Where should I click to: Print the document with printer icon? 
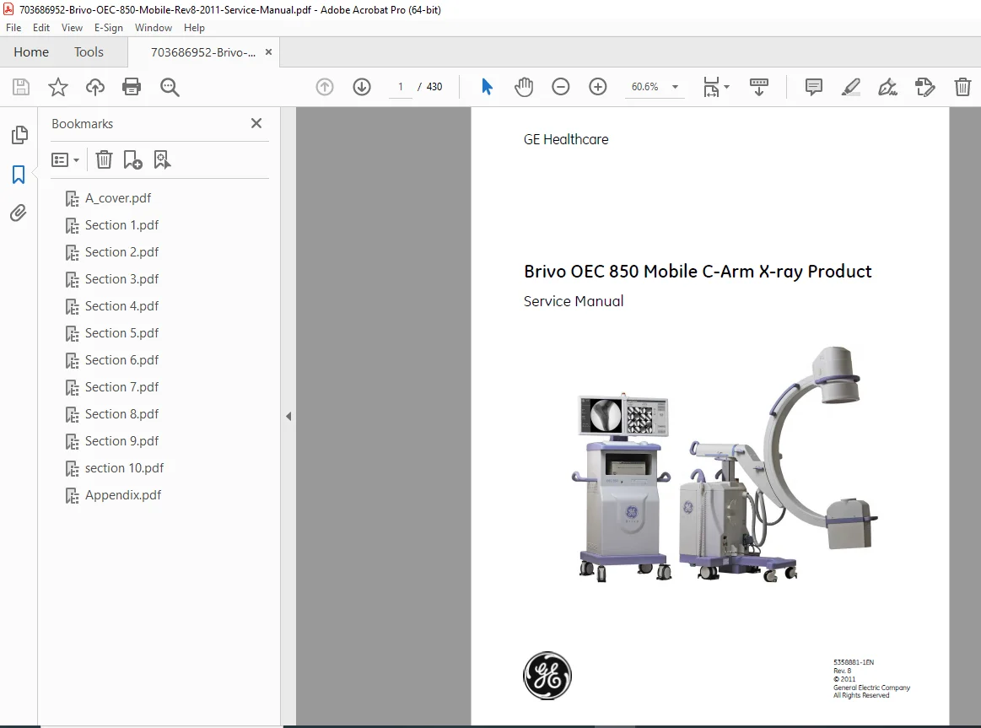click(132, 87)
